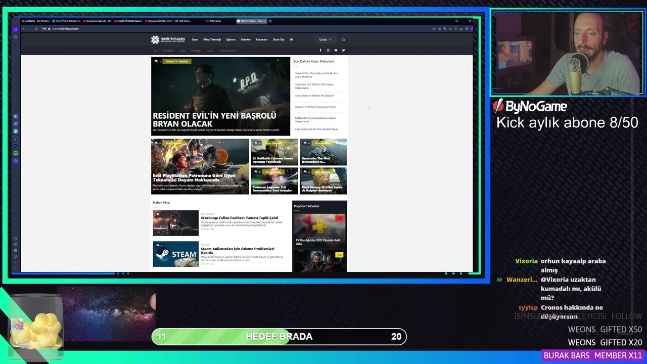Open the site's YouTube icon link
Screen dimensions: 647x364
pyautogui.click(x=336, y=50)
